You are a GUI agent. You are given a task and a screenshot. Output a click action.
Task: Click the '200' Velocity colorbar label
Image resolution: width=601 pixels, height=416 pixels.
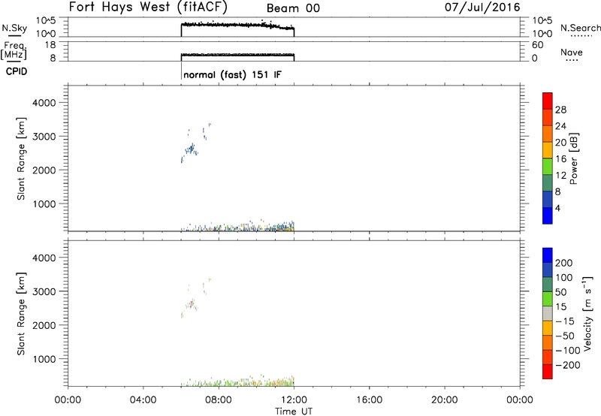click(x=564, y=263)
